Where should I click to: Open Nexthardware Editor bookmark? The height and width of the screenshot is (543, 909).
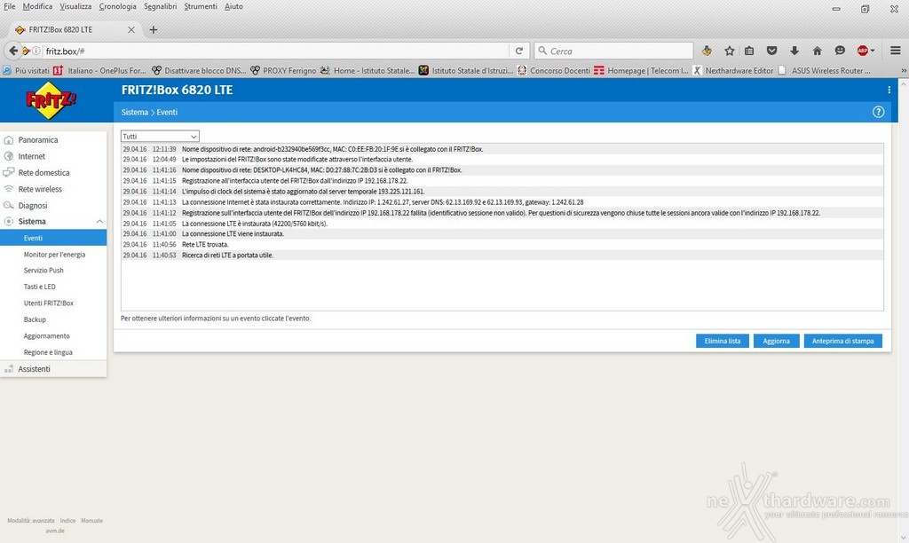click(733, 70)
